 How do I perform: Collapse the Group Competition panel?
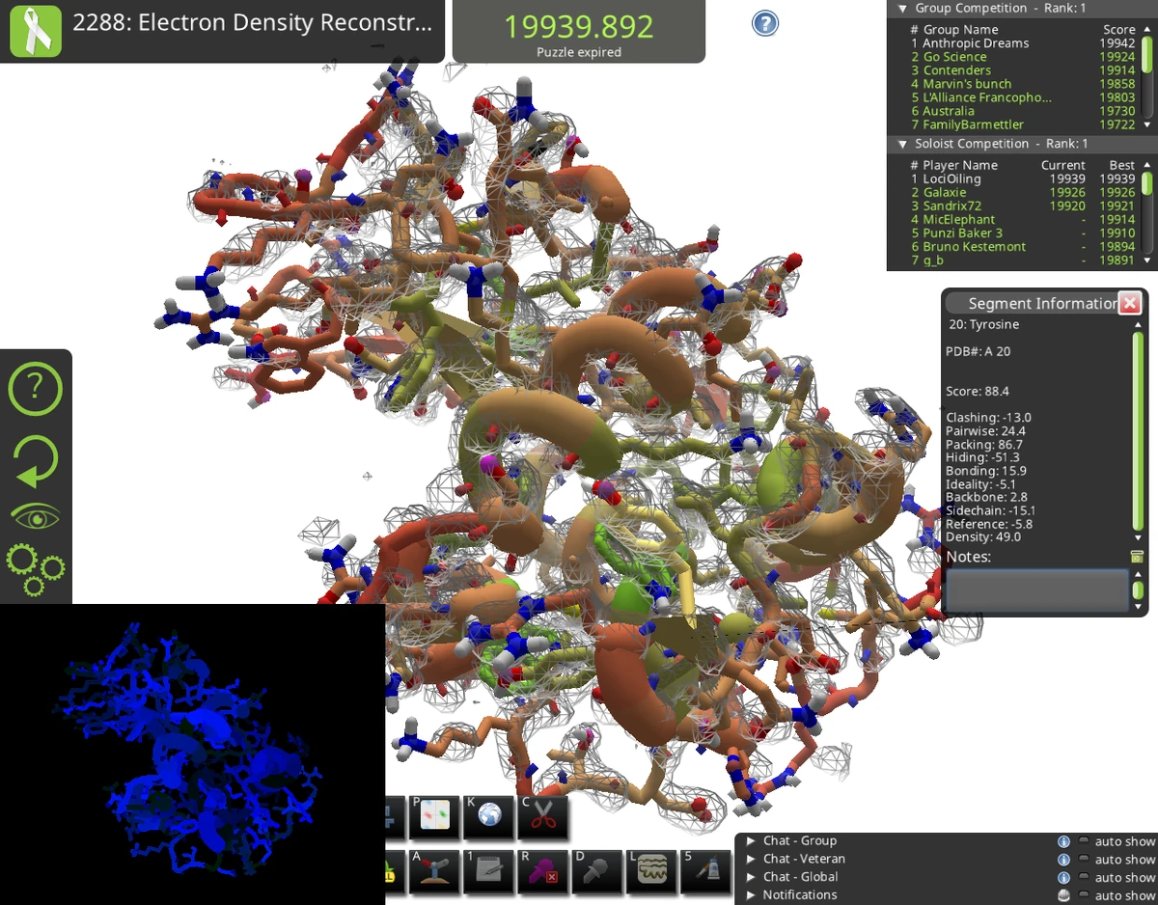[x=901, y=9]
